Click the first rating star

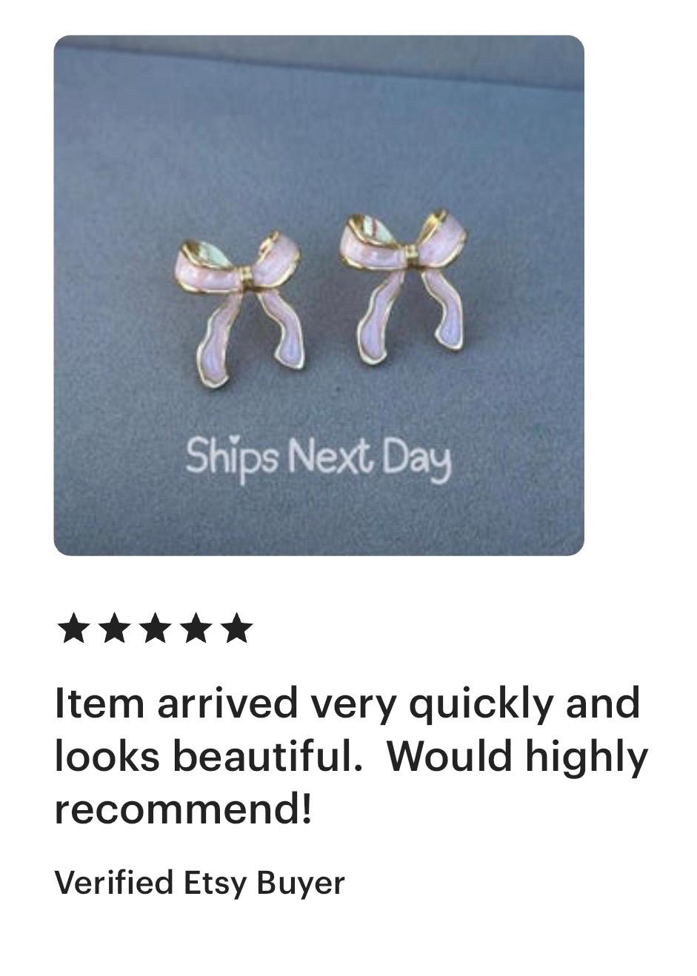[x=72, y=629]
